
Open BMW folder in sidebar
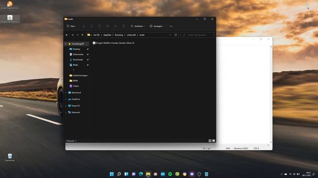(x=75, y=81)
